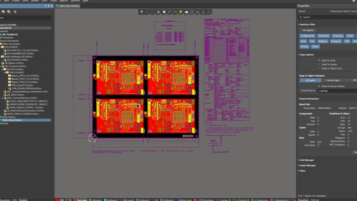Open the board measurement tool
This screenshot has width=357, height=201.
(198, 12)
